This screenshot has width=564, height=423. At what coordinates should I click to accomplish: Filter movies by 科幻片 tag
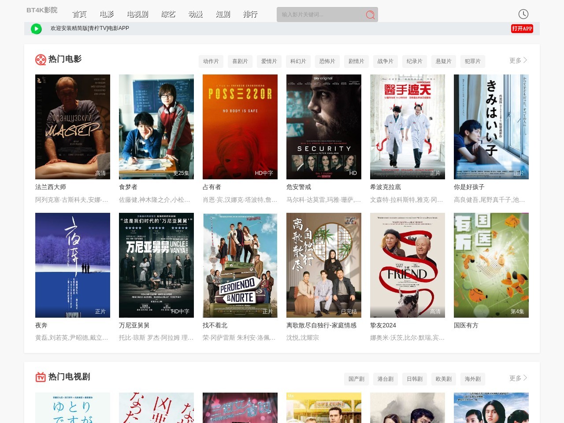tap(298, 61)
